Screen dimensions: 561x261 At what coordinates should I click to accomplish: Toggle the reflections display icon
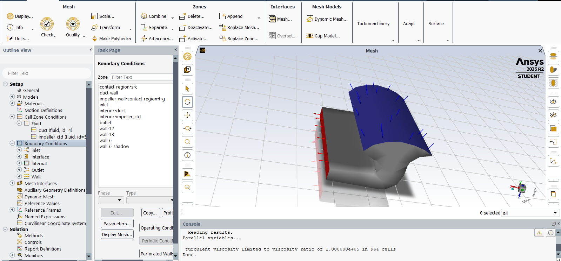[553, 56]
